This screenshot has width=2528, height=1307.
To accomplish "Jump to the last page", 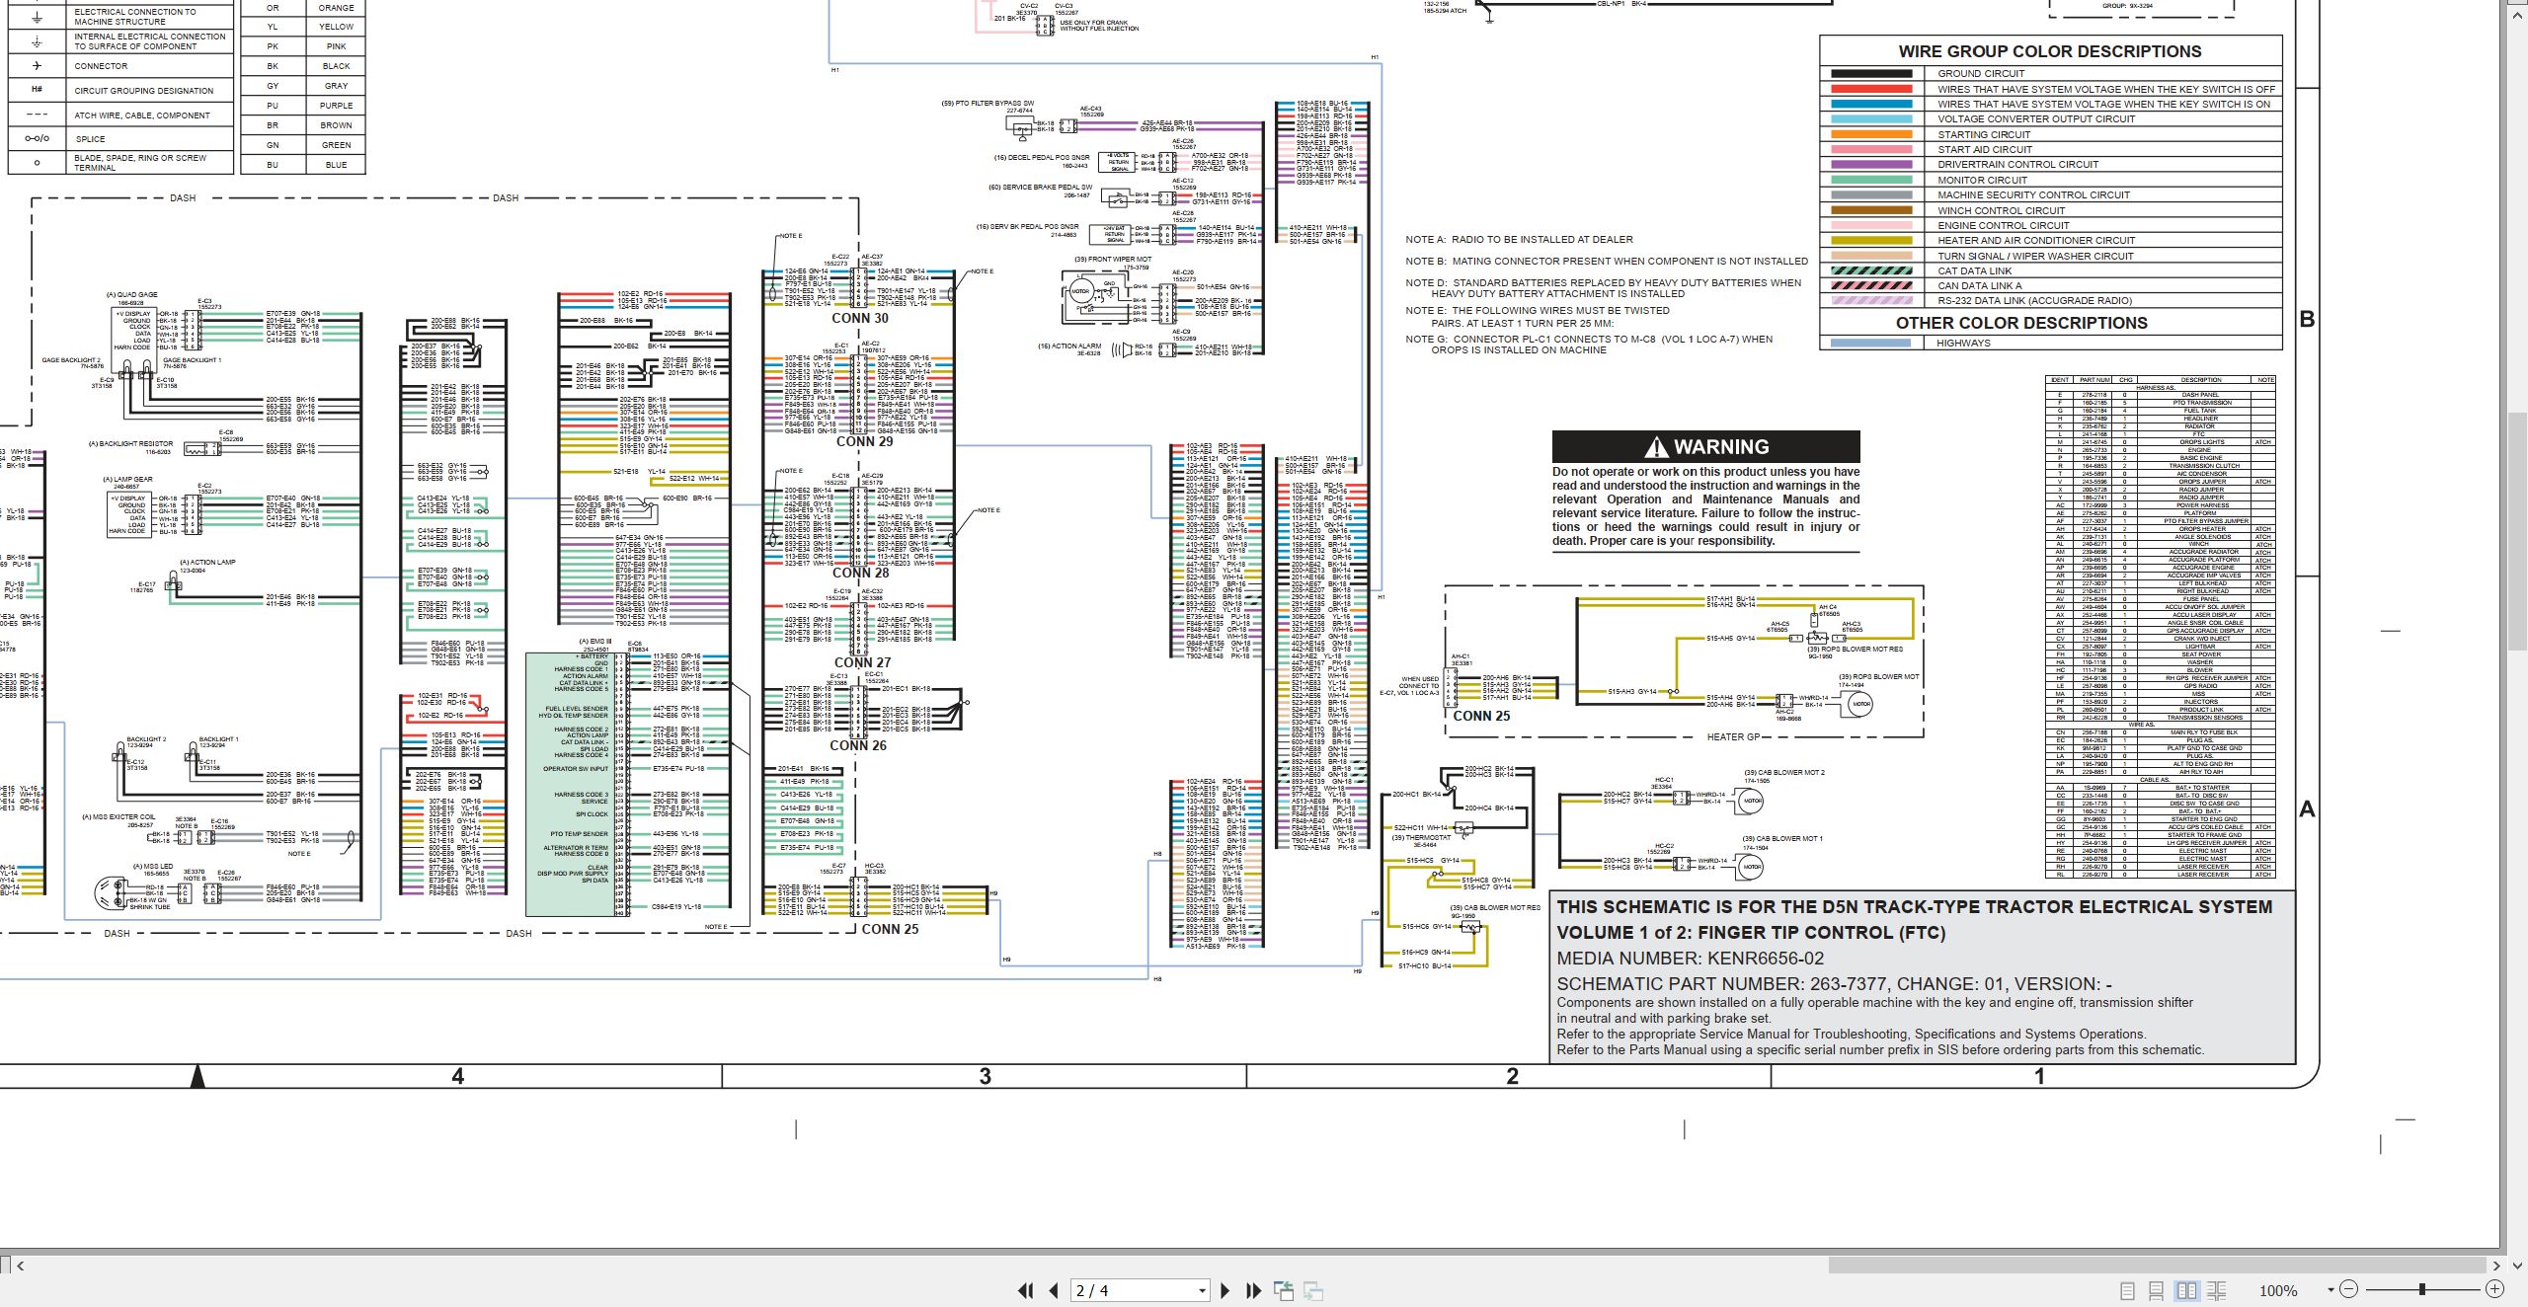I will [1254, 1290].
